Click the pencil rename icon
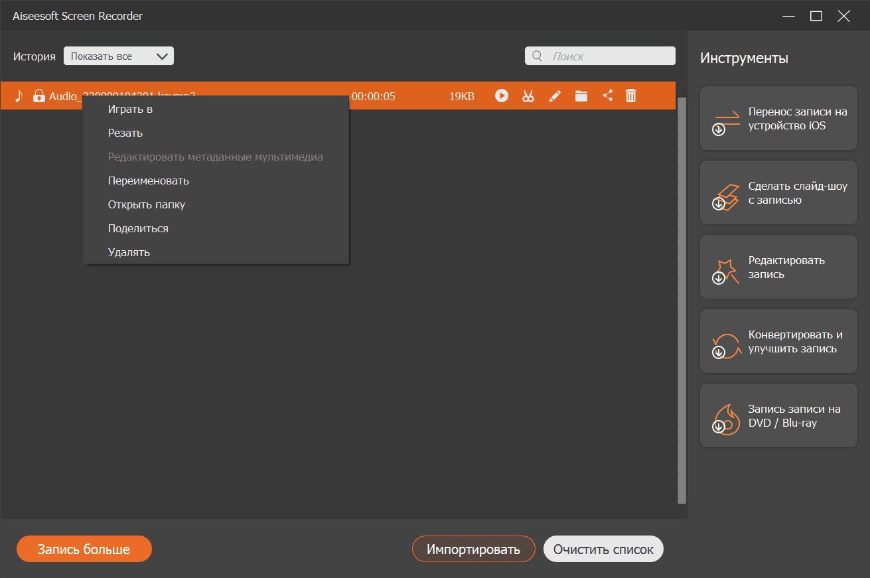The width and height of the screenshot is (870, 578). point(555,96)
